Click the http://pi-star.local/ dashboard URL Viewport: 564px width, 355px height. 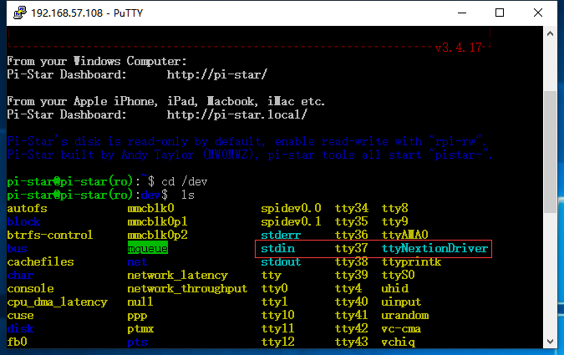pyautogui.click(x=236, y=114)
